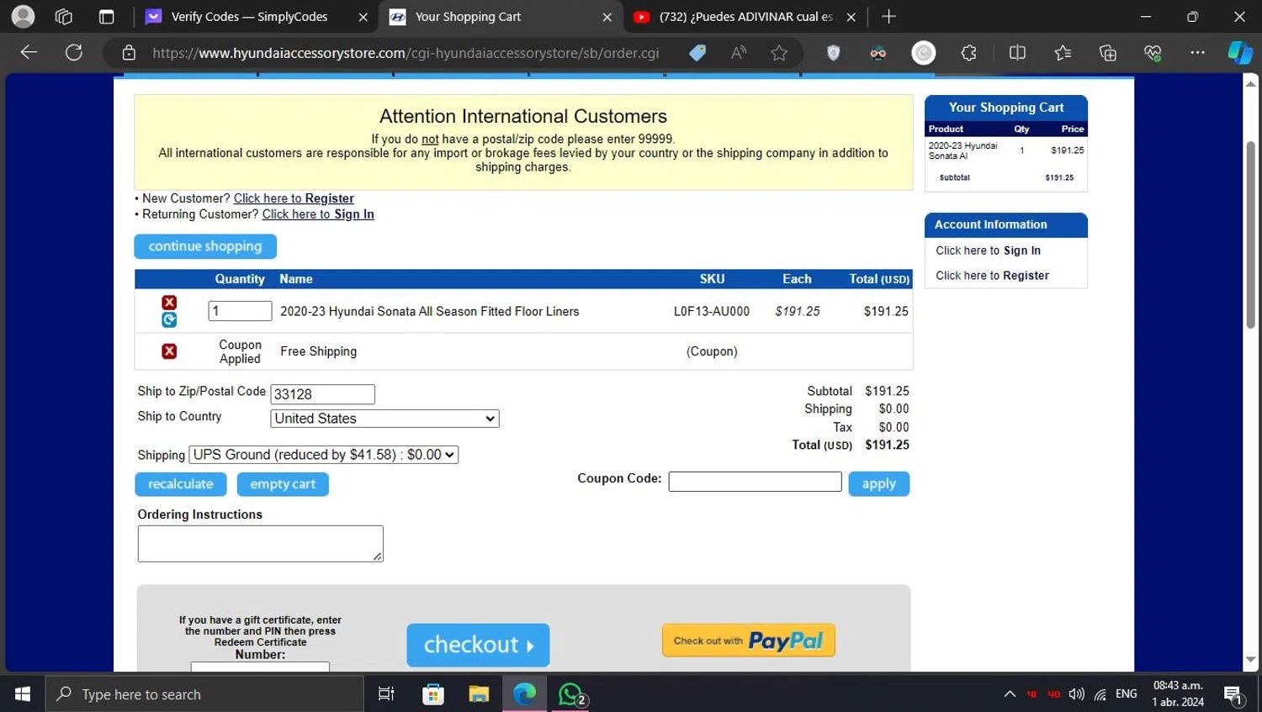Open the glasses-face extension icon

pos(878,53)
